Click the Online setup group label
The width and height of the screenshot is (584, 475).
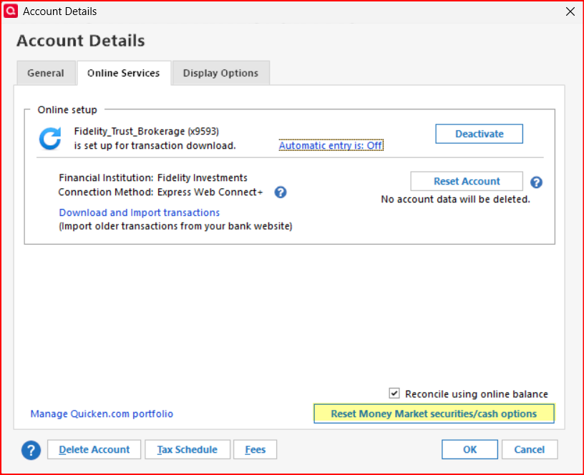tap(67, 110)
